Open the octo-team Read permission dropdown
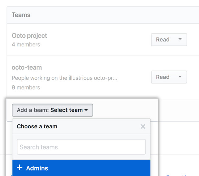The width and height of the screenshot is (199, 176). click(169, 77)
